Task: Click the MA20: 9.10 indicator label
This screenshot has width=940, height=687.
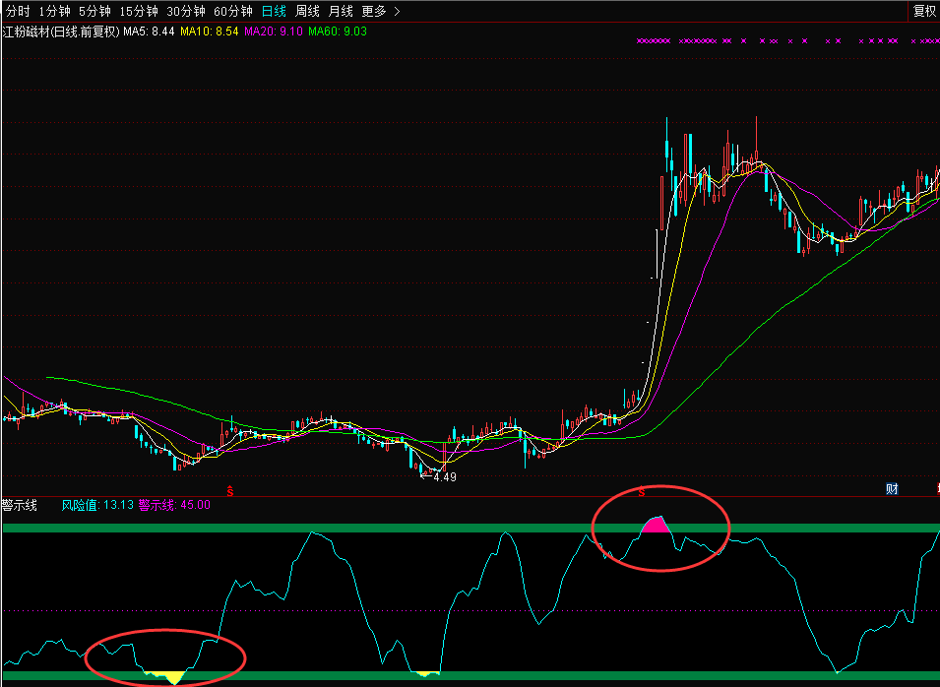Action: coord(274,31)
